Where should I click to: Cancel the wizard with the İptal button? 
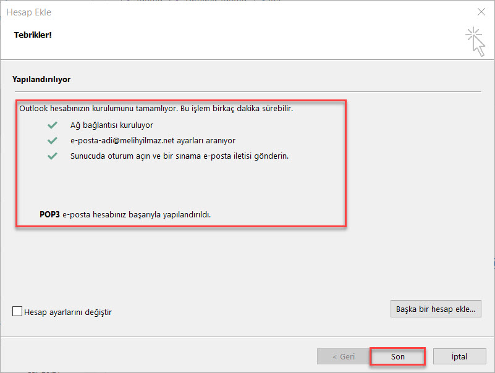click(x=459, y=356)
